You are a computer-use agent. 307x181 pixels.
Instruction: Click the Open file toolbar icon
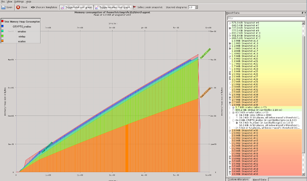tap(4, 7)
